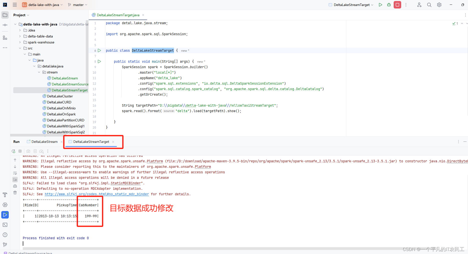Close the DeltaLakeStreamTarget.java editor tab

[143, 15]
